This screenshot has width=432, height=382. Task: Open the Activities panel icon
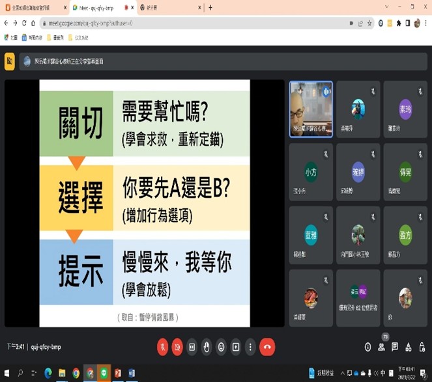[x=409, y=347]
